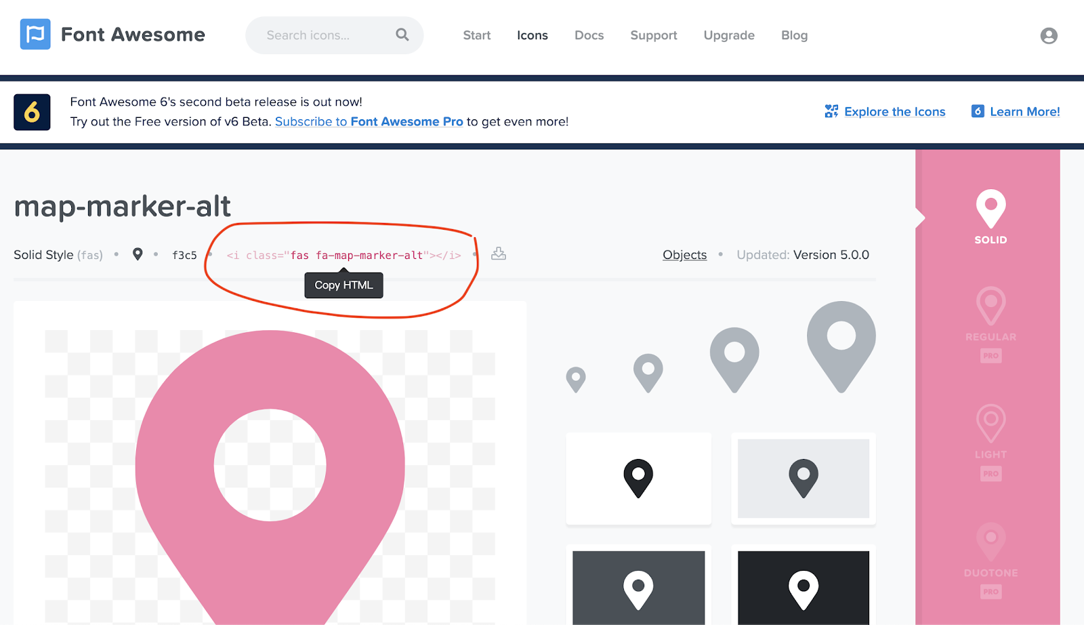Select the Duotone Pro style marker
This screenshot has height=625, width=1084.
point(991,541)
